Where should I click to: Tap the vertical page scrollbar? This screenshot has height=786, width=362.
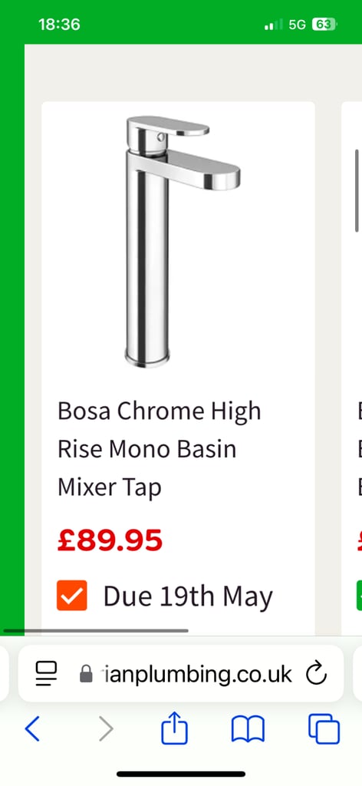[357, 191]
